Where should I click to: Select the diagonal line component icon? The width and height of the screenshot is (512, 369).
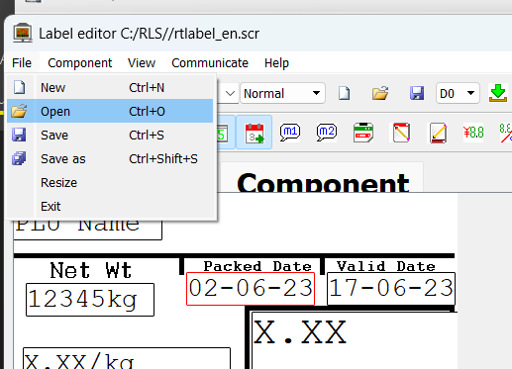point(401,133)
